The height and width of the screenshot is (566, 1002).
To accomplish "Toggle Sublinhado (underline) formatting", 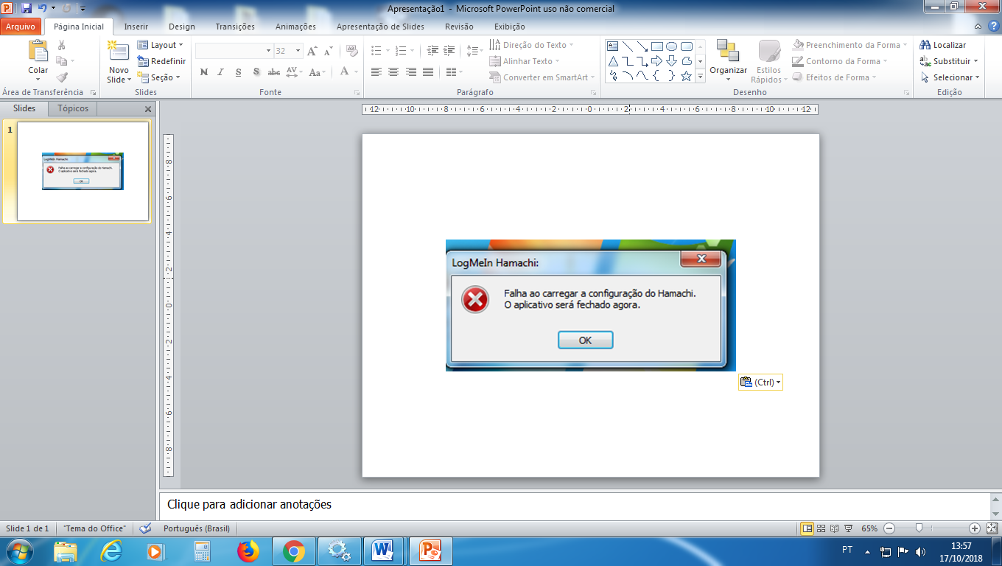I will point(239,72).
